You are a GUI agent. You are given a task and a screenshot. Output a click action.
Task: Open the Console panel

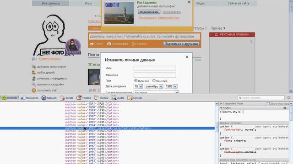pos(135,98)
